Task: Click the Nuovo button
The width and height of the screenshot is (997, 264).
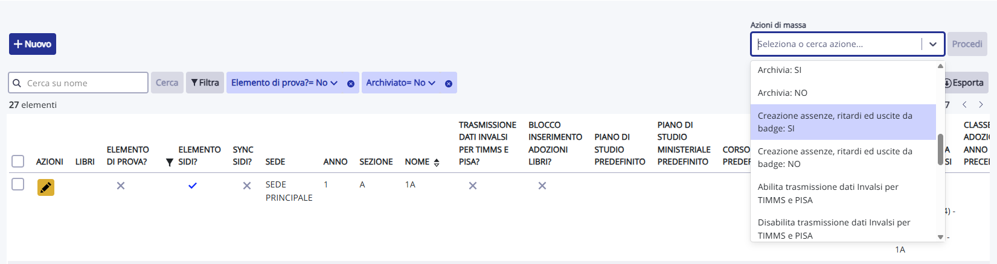Action: coord(33,44)
